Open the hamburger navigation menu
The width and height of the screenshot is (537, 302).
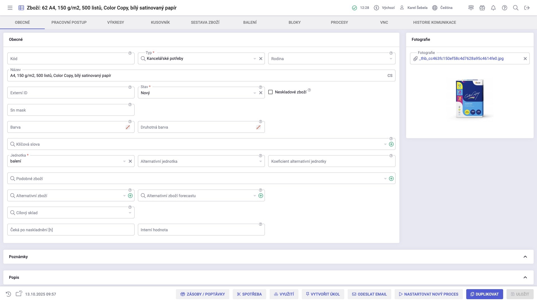10,8
